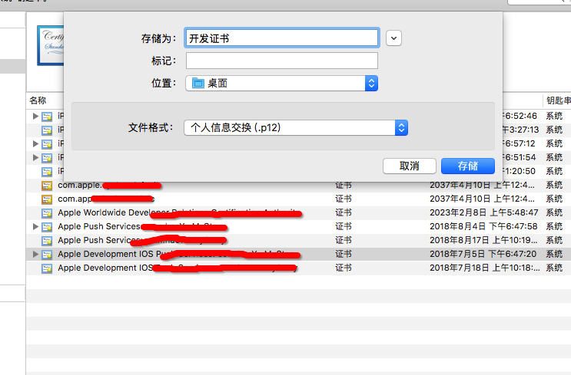Image resolution: width=571 pixels, height=375 pixels.
Task: Click the date 2018年7月18日 上午10:18
Action: coord(485,268)
